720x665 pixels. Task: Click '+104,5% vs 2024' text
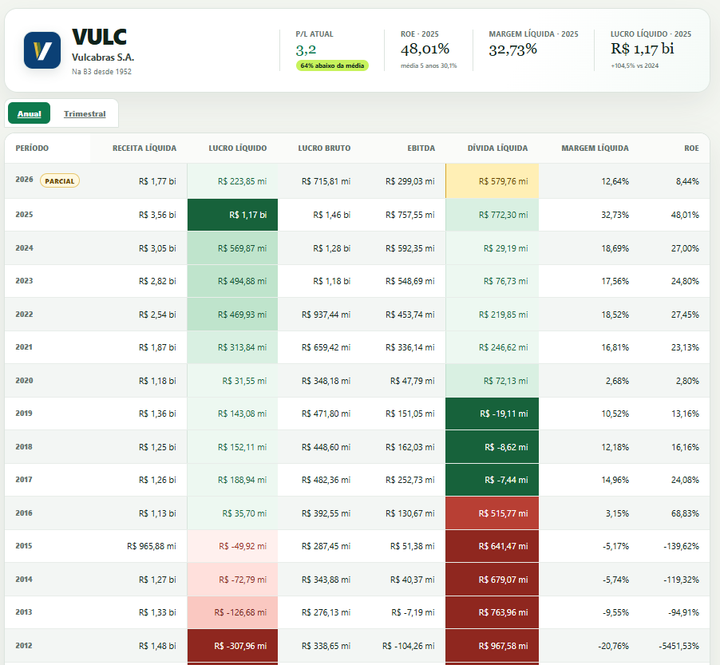(x=635, y=65)
